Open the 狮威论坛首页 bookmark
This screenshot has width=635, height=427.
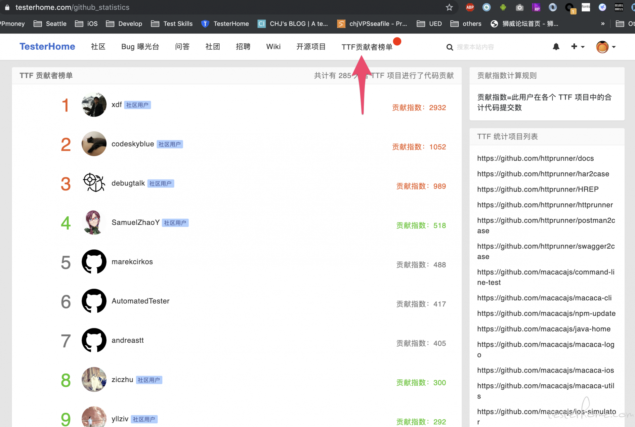point(524,24)
